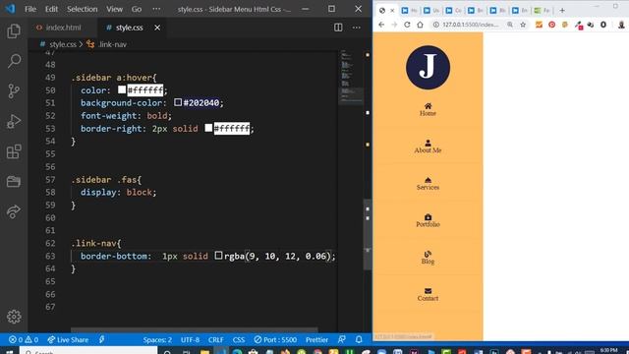629x354 pixels.
Task: Open the Search view in VS Code
Action: pyautogui.click(x=14, y=61)
